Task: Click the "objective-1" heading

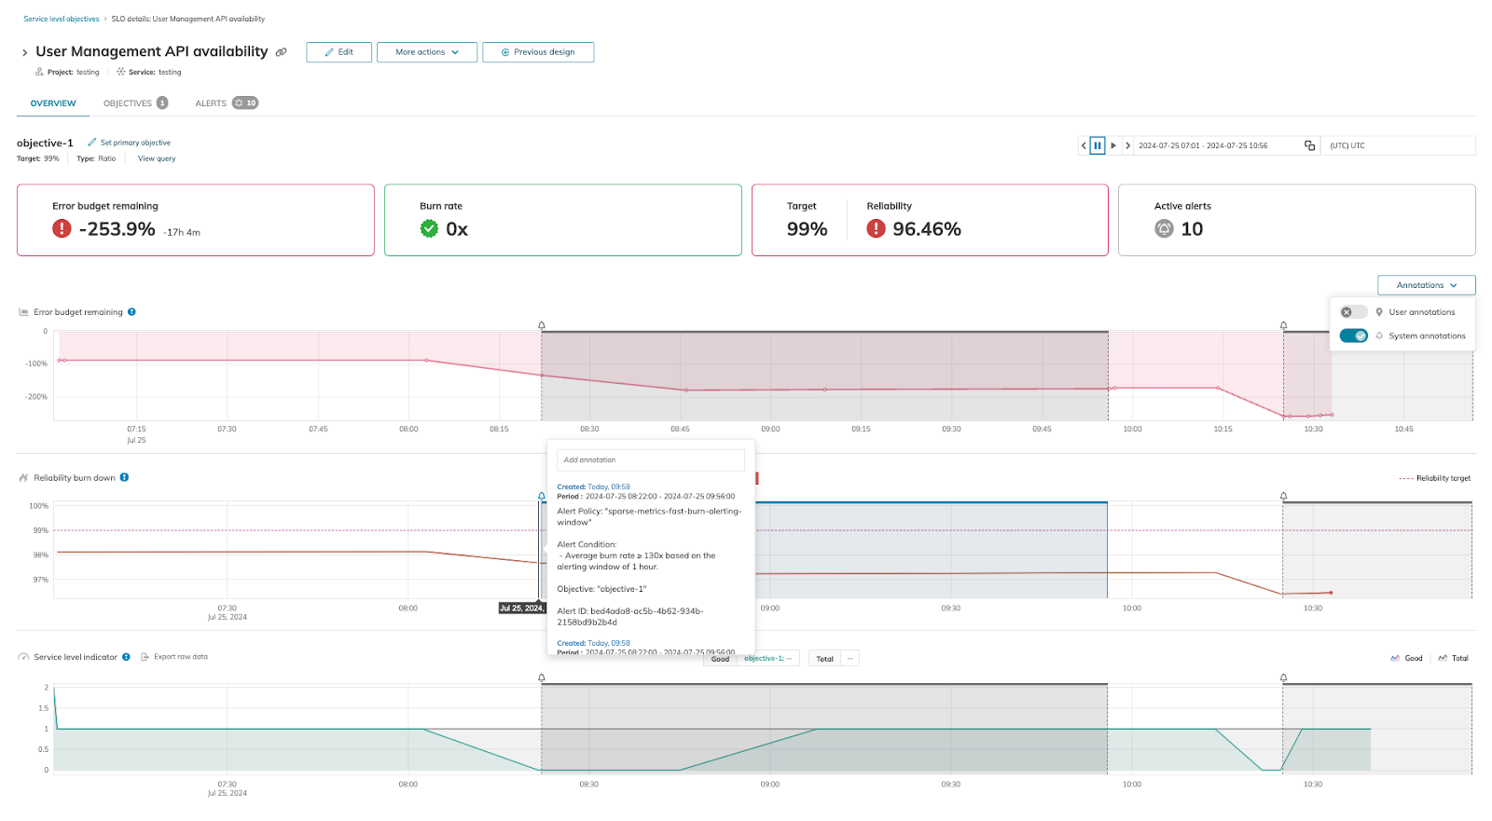Action: [x=45, y=143]
